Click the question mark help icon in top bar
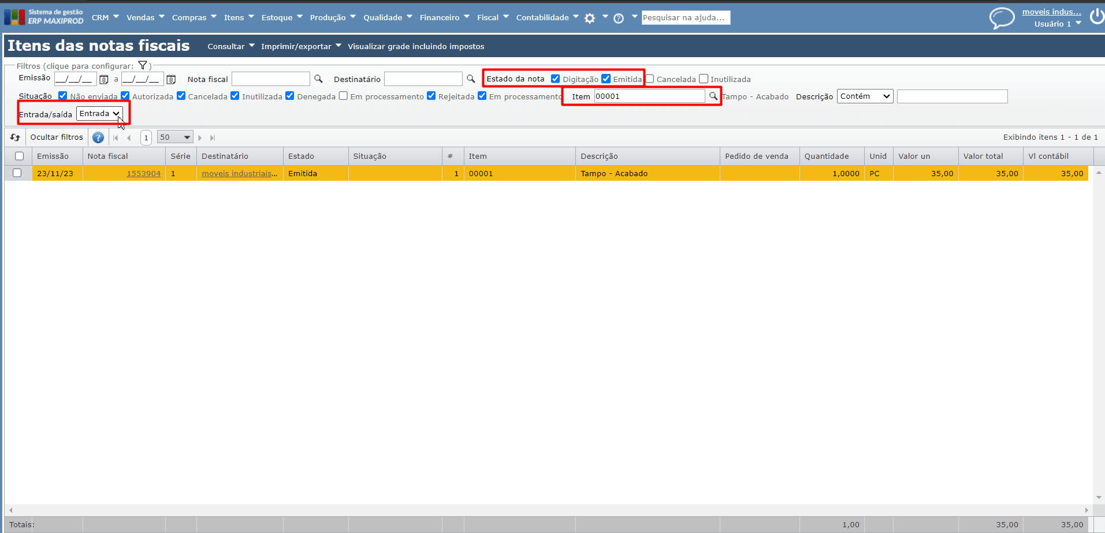The image size is (1105, 533). (619, 18)
